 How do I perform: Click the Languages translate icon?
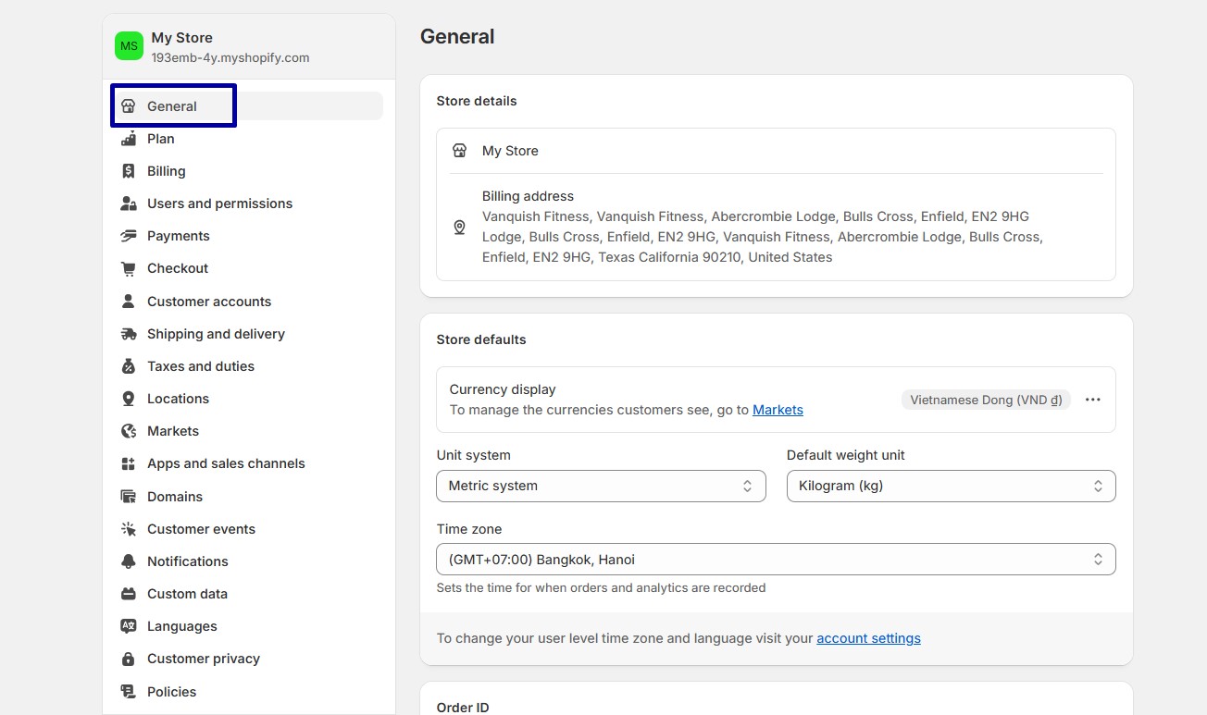point(129,626)
